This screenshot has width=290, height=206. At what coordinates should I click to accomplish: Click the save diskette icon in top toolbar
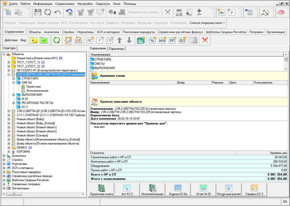[x=38, y=12]
